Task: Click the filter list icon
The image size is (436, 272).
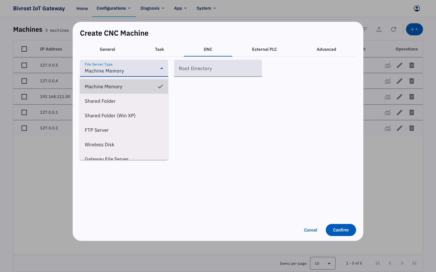Action: [x=365, y=29]
